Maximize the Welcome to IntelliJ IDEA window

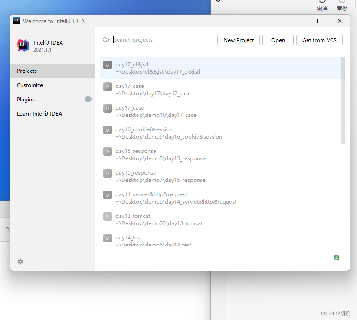point(319,21)
